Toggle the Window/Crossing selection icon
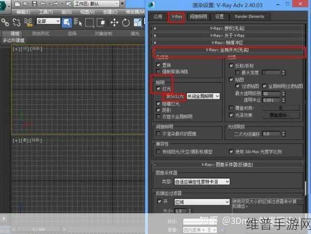 tap(101, 22)
